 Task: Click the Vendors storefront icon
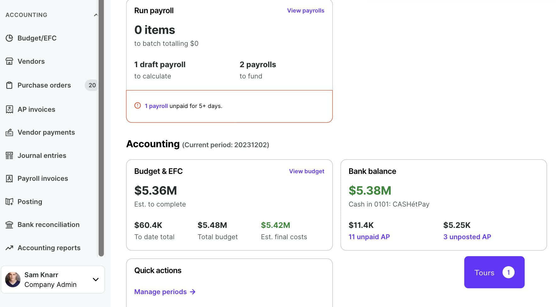[x=9, y=61]
